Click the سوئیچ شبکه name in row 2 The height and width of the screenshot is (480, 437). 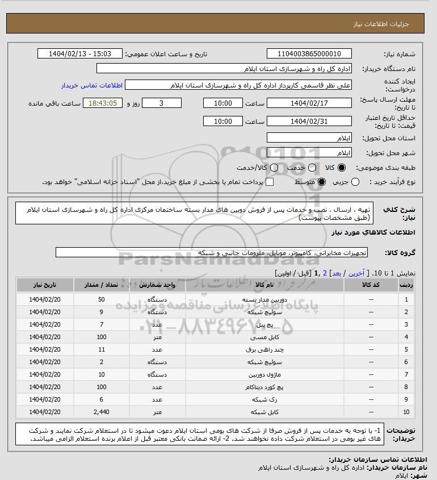[264, 312]
